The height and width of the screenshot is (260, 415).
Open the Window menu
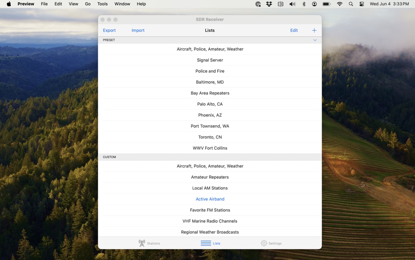[122, 4]
